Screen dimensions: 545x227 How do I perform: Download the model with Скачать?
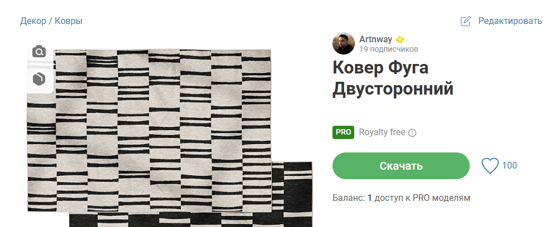tap(401, 166)
